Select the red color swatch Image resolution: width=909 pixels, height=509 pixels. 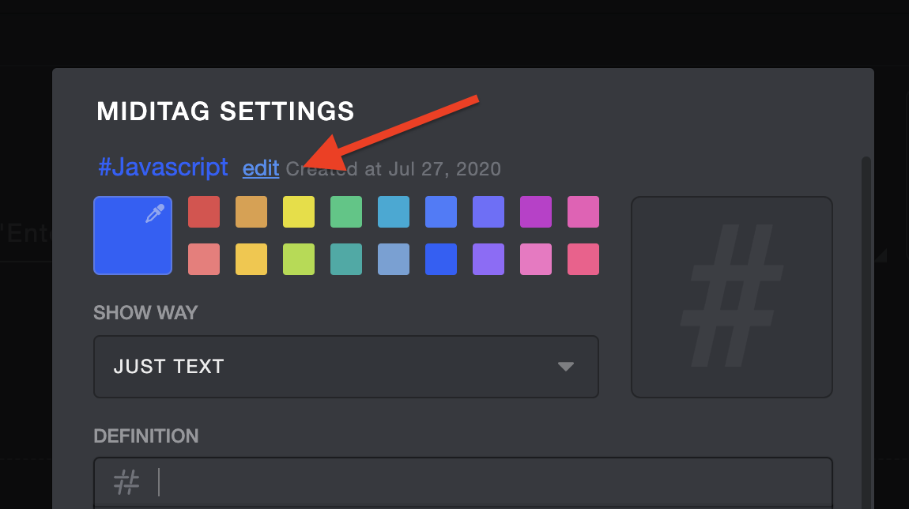tap(204, 212)
